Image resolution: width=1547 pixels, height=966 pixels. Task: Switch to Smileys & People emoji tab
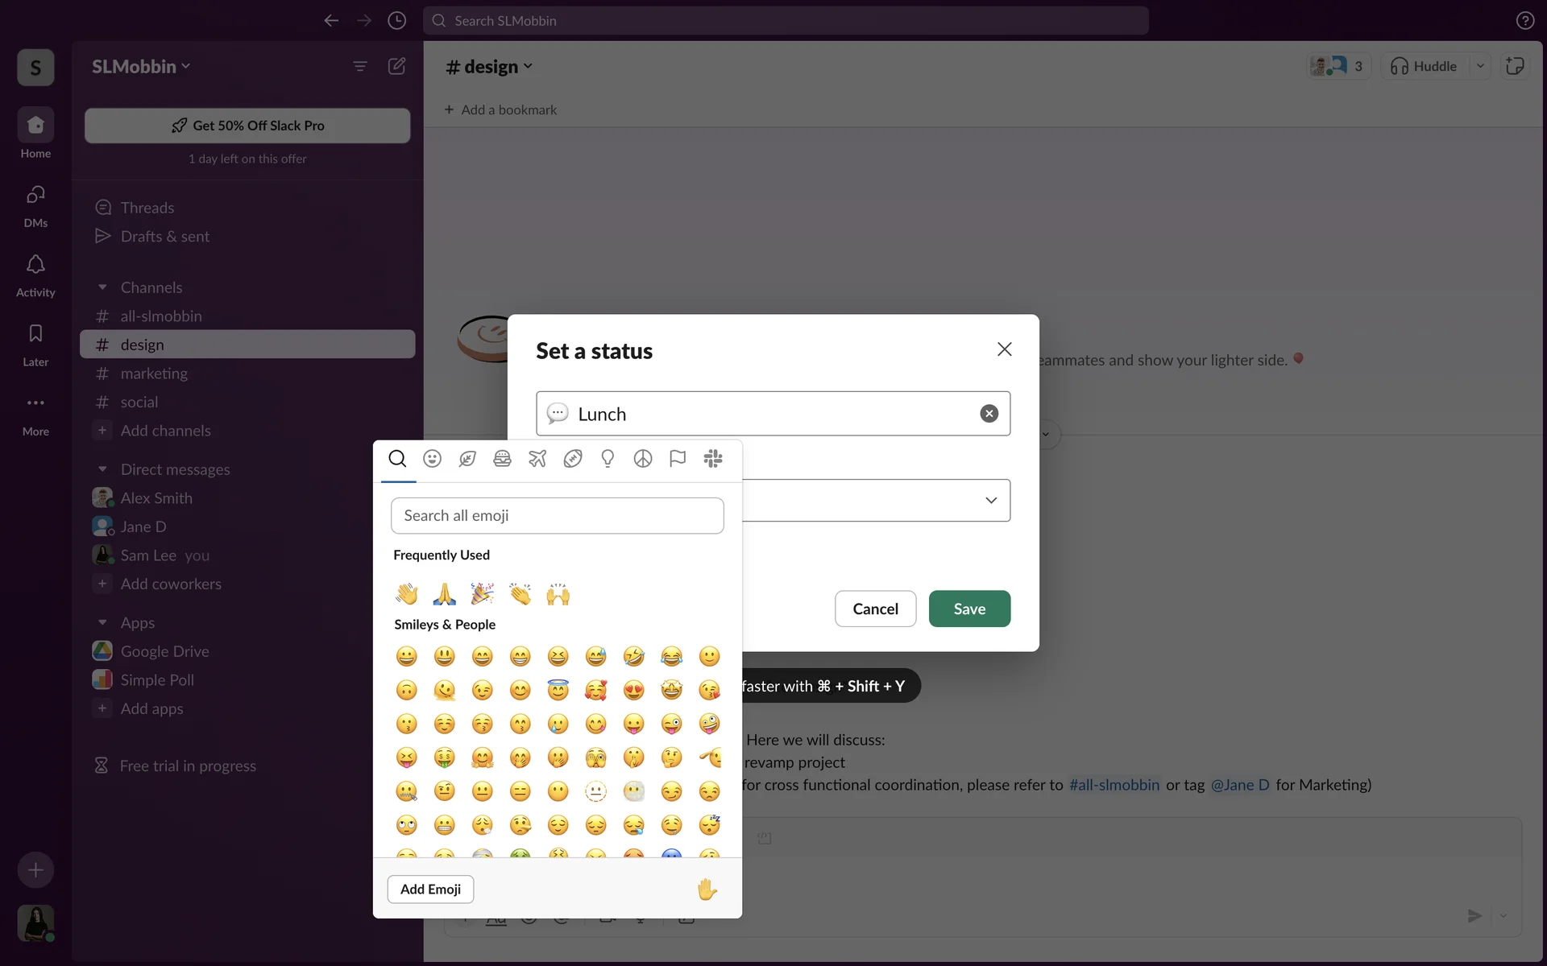click(433, 459)
